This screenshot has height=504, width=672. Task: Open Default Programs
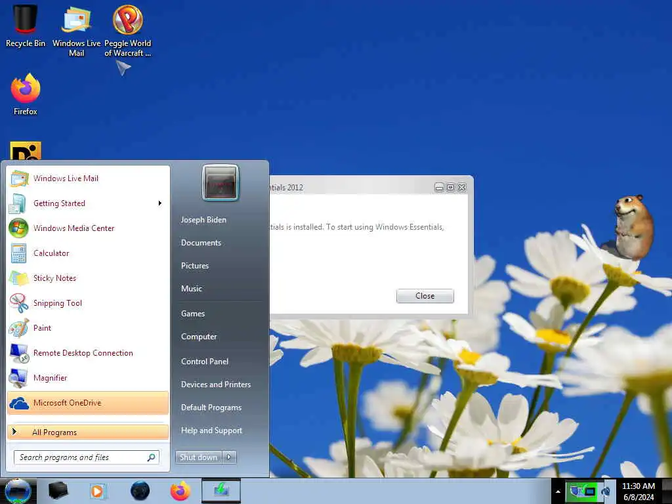coord(211,408)
